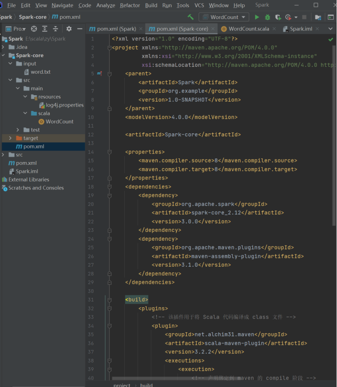Fold the dependencies tag on line 18

click(x=109, y=187)
